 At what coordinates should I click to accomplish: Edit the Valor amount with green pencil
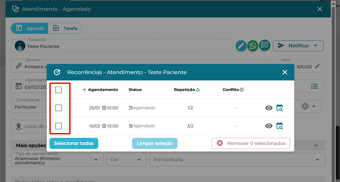[x=318, y=66]
